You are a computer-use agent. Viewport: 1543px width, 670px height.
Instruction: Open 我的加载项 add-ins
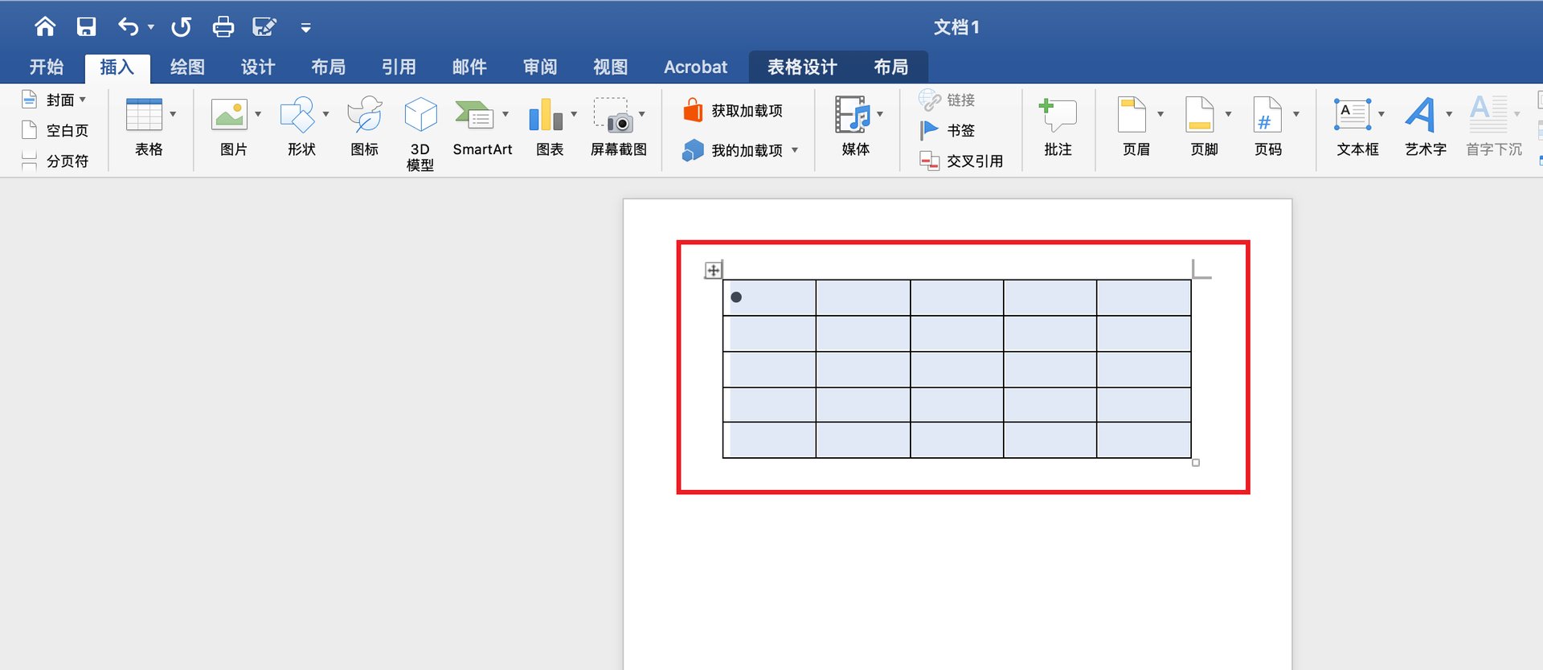click(732, 150)
